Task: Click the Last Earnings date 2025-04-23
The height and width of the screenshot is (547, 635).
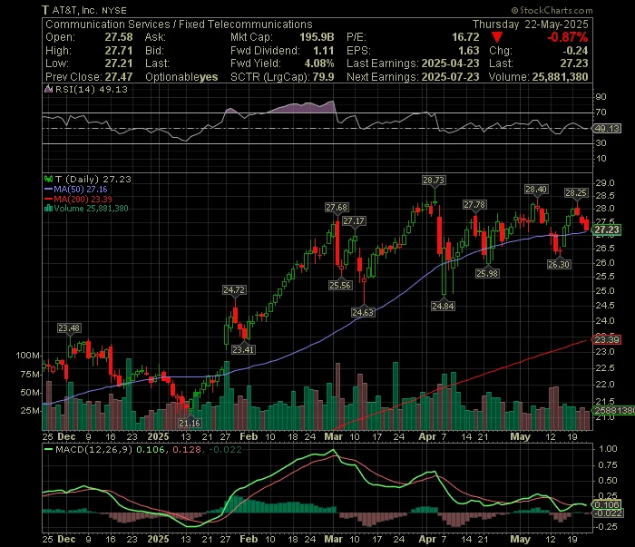Action: click(450, 63)
